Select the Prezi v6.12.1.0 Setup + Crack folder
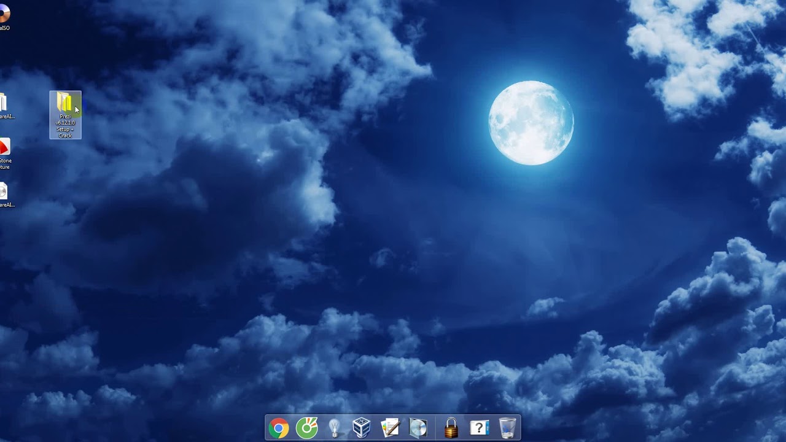The height and width of the screenshot is (442, 786). [65, 115]
